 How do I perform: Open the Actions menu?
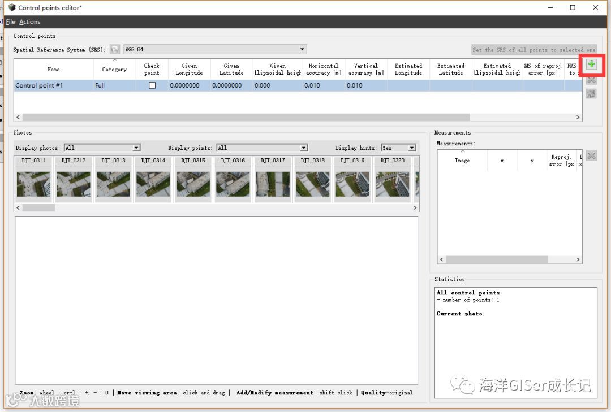point(29,22)
